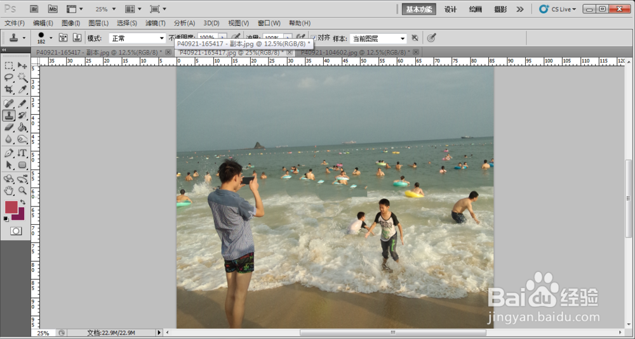635x339 pixels.
Task: Open the Brush panel from options bar
Action: (63, 37)
